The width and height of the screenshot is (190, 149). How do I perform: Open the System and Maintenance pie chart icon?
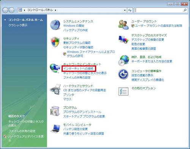55,25
